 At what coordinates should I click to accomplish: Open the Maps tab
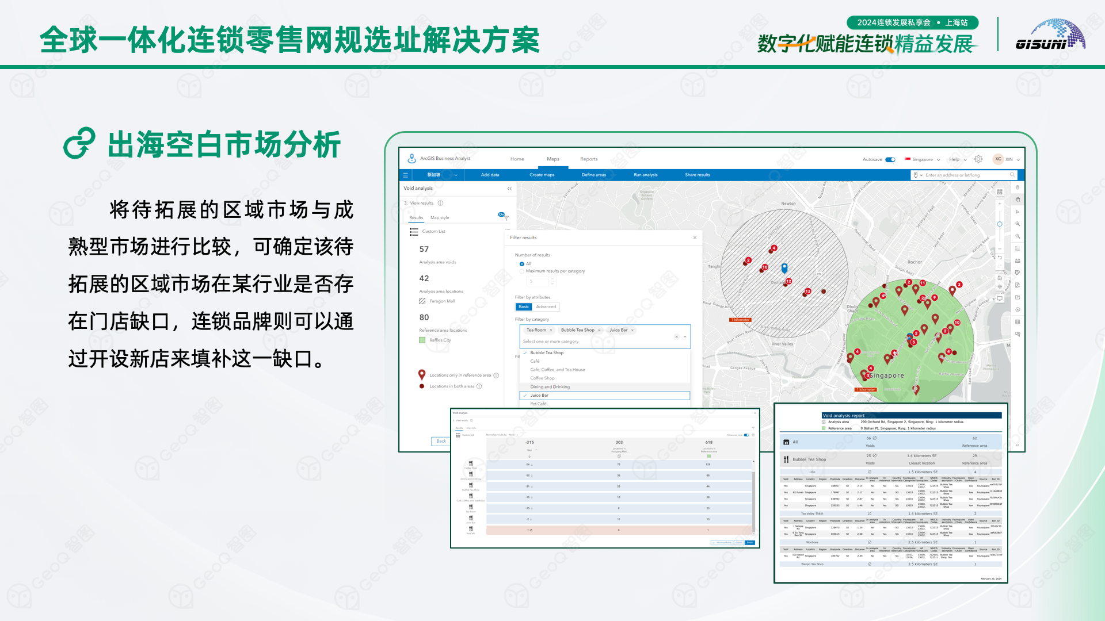click(x=553, y=159)
